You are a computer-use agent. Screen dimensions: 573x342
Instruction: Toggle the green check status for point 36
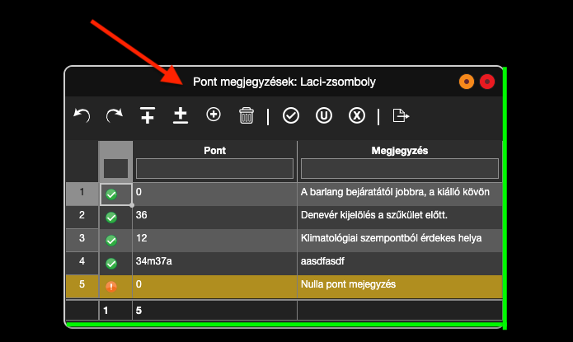pyautogui.click(x=111, y=217)
